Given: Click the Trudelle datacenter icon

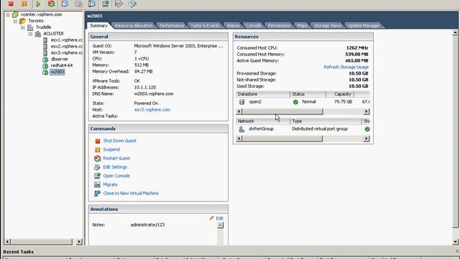Looking at the screenshot, I should click(x=30, y=27).
